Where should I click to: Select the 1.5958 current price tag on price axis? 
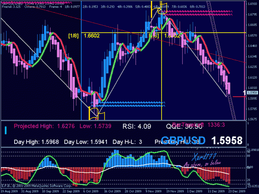pyautogui.click(x=252, y=93)
